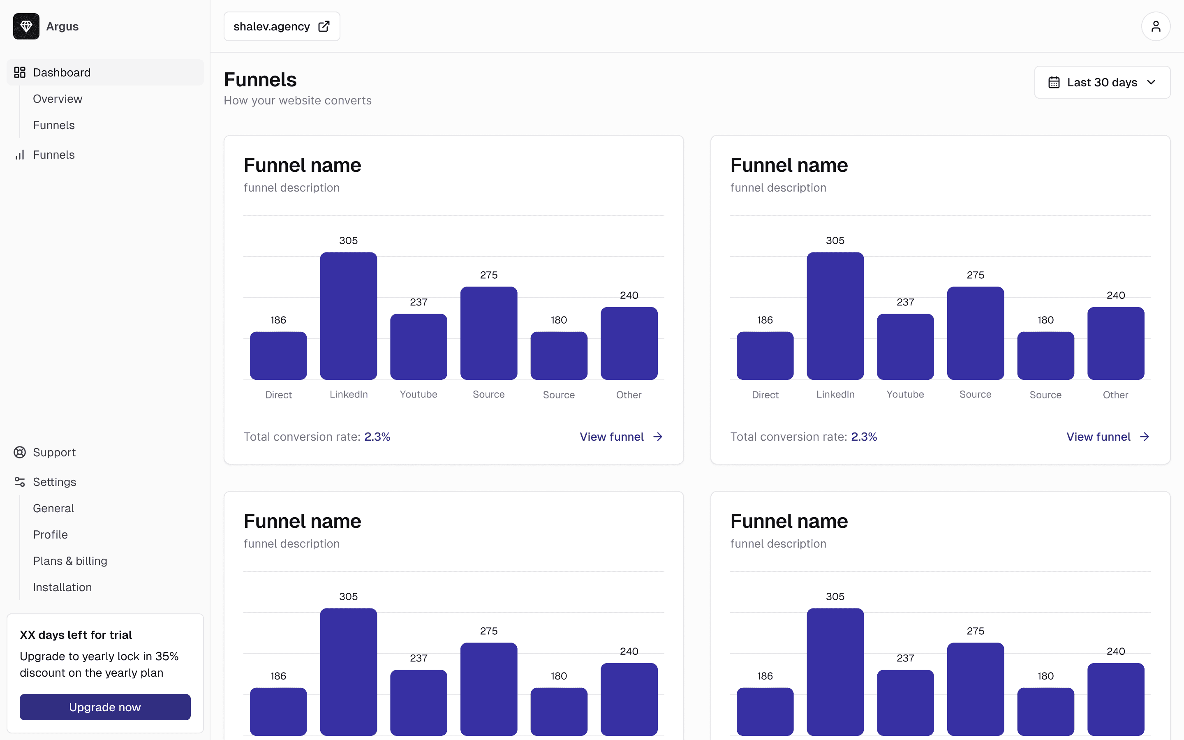The width and height of the screenshot is (1184, 740).
Task: Click the chevron arrow on date range selector
Action: pos(1151,82)
